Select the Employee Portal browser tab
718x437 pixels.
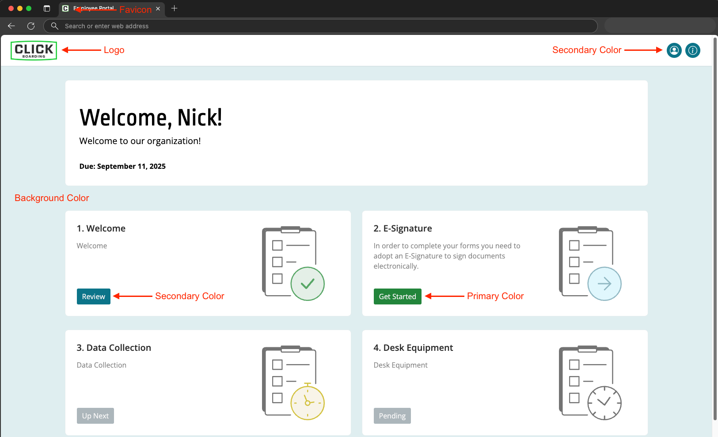pyautogui.click(x=112, y=9)
